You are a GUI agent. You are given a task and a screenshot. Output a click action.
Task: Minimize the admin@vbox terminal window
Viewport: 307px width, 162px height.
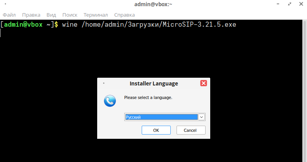pyautogui.click(x=278, y=4)
